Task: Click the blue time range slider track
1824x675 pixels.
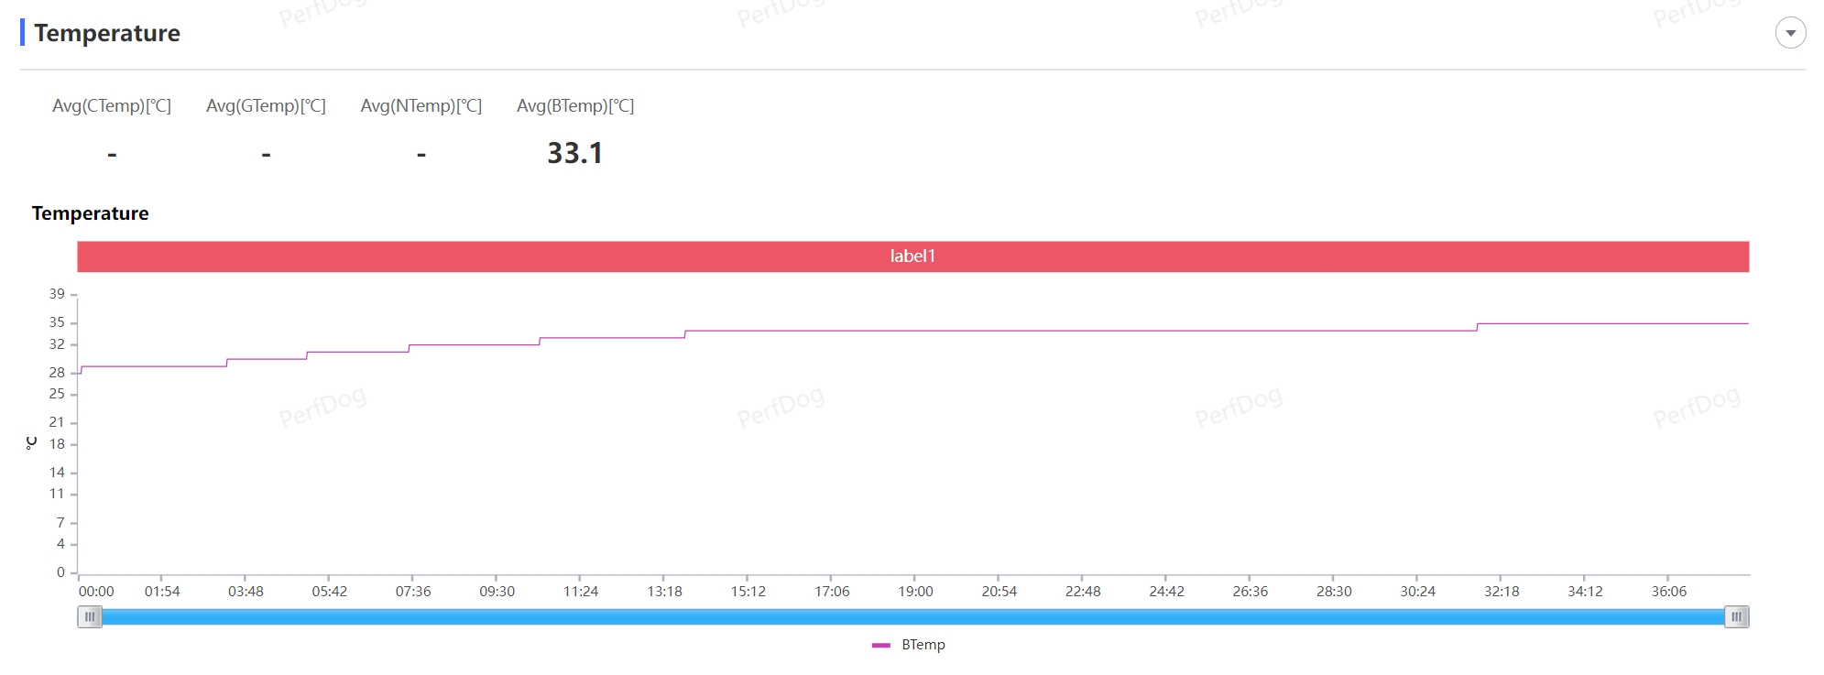Action: pos(912,617)
